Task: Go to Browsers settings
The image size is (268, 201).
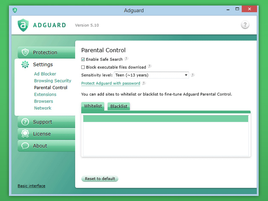Action: pos(43,101)
